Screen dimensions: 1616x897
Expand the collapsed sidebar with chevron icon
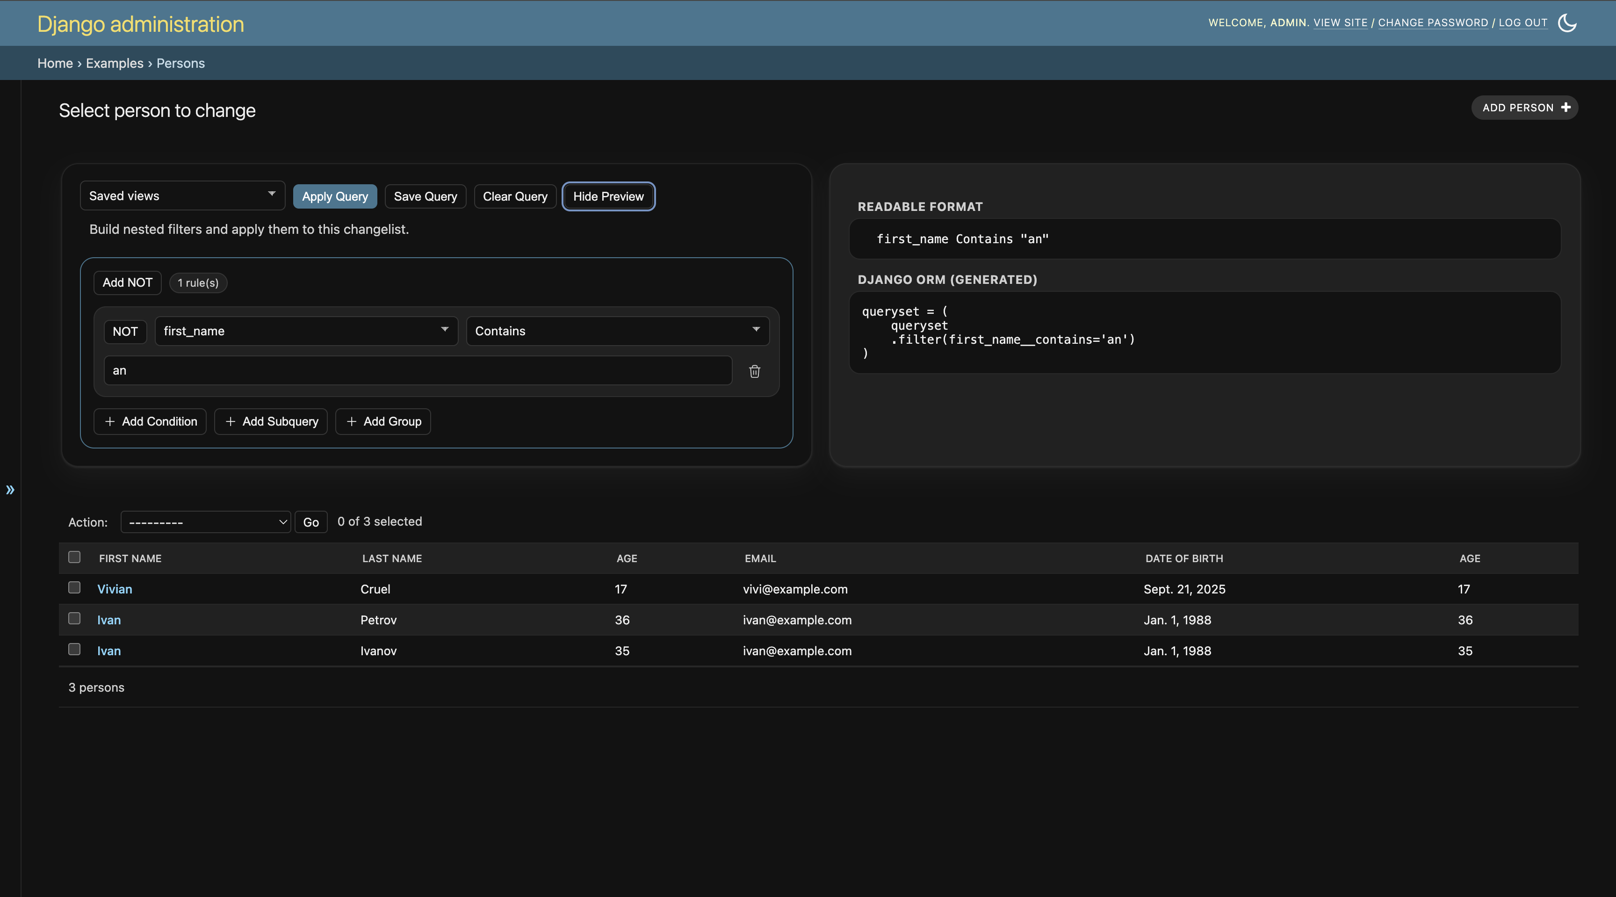pos(10,489)
